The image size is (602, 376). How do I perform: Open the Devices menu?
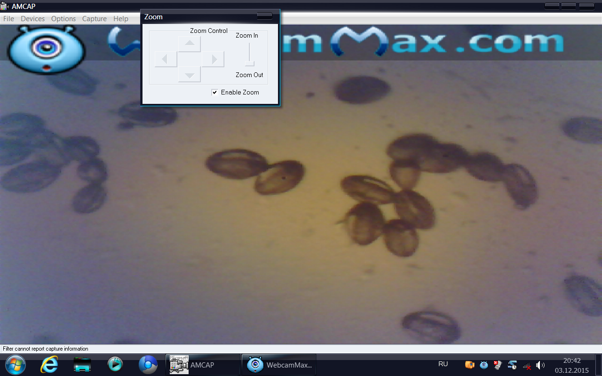(32, 19)
